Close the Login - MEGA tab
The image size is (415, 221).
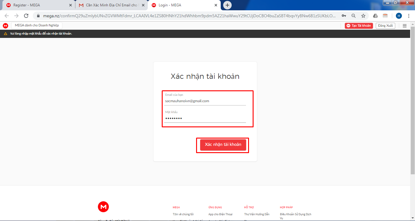coord(216,5)
